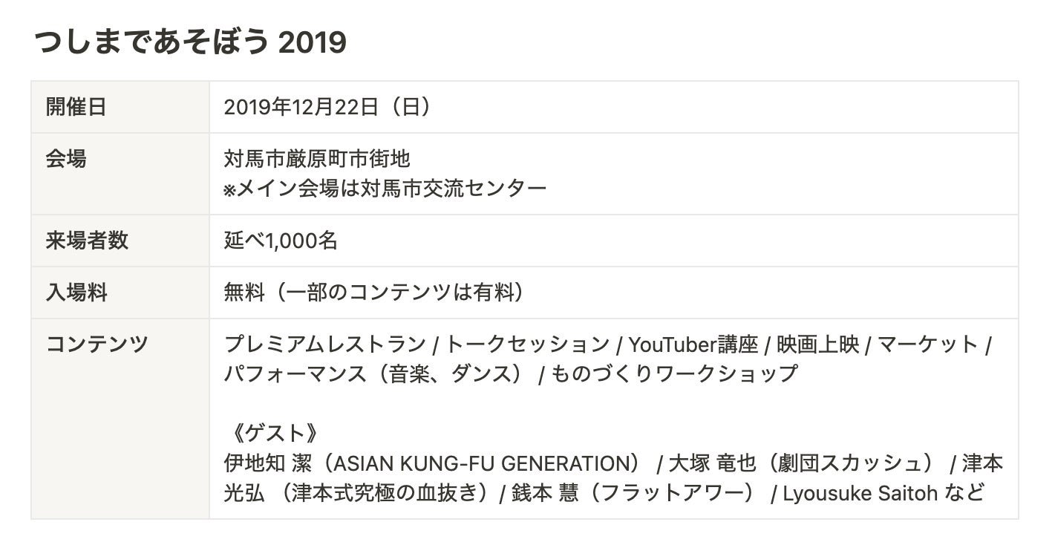Screen dimensions: 1055x545
Task: Select the 来場者数 row label
Action: click(x=87, y=241)
